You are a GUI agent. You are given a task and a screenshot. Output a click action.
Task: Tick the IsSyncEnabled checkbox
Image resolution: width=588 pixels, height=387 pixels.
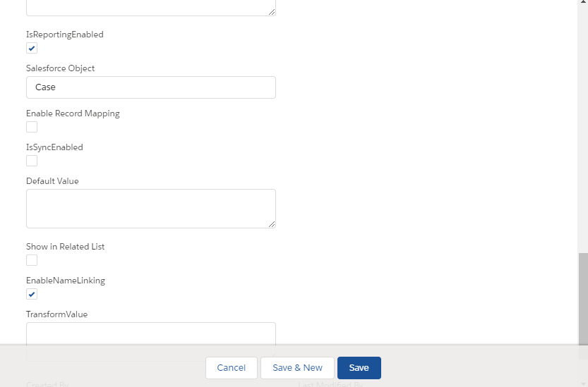32,161
